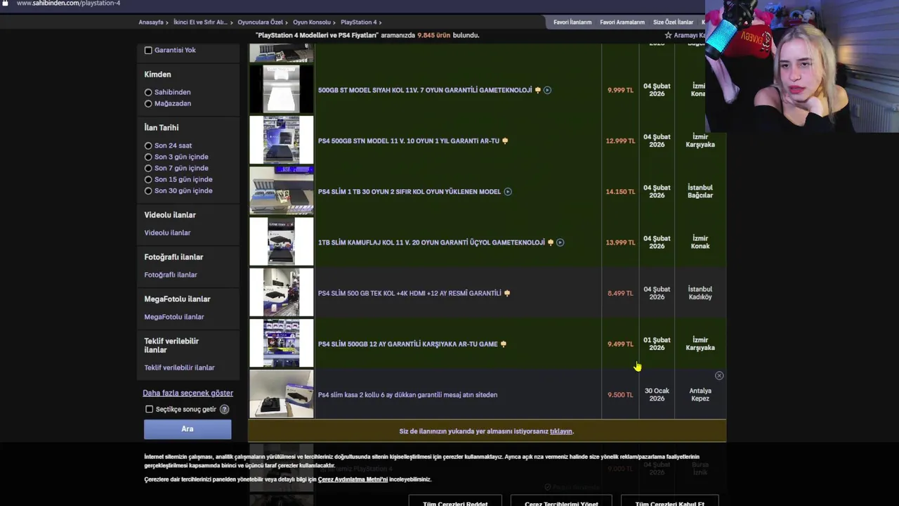
Task: Open PS4 500GB STN MODEL 11 V. listing
Action: tap(409, 141)
